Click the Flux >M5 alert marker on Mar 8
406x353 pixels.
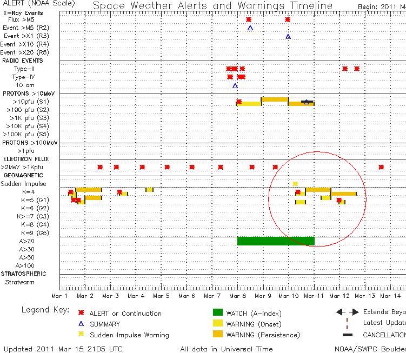click(249, 19)
